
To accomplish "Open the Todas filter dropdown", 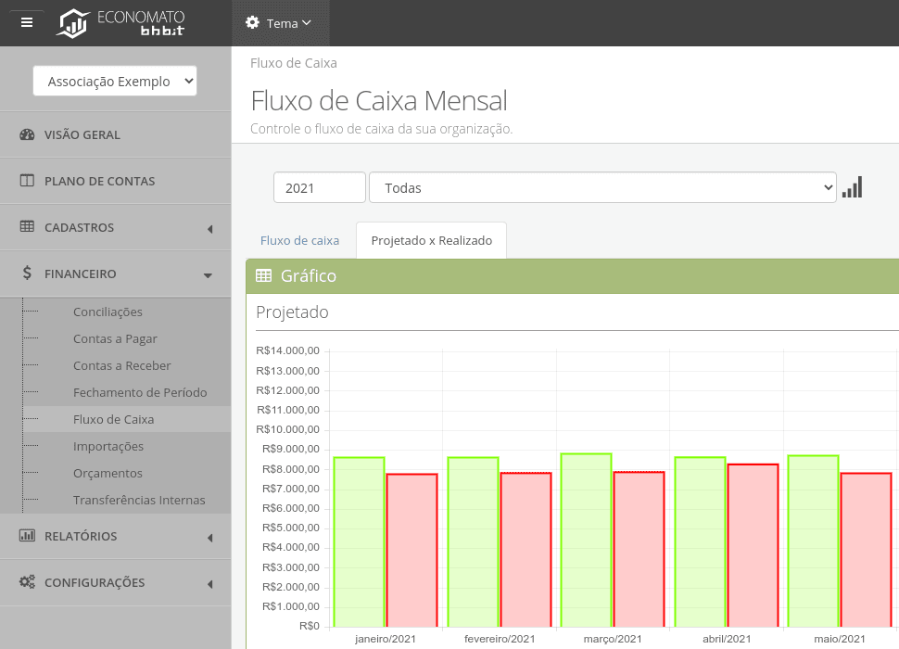I will coord(602,187).
